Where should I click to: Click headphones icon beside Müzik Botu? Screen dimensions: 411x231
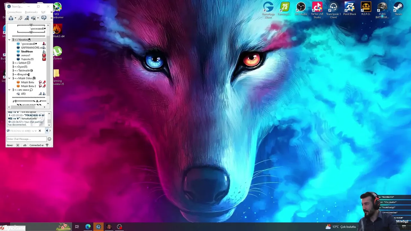tap(40, 82)
